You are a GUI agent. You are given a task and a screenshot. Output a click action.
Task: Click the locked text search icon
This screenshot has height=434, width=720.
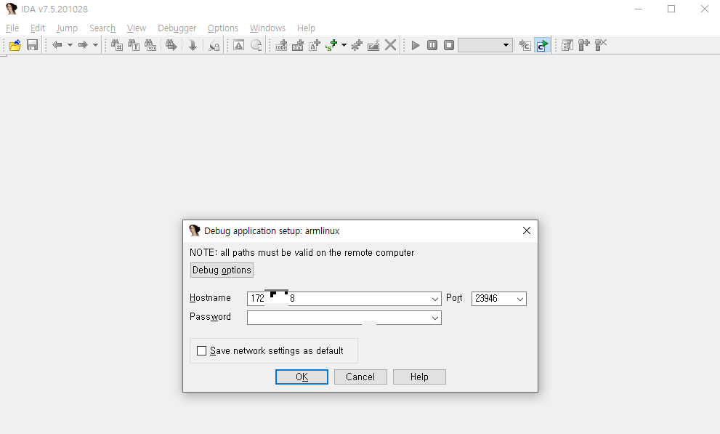click(214, 45)
